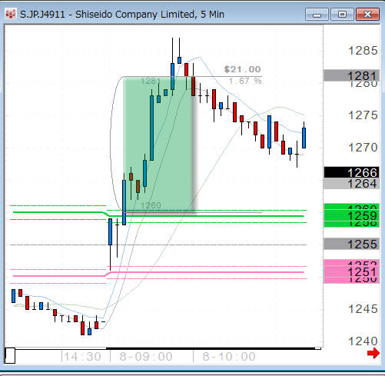Screen dimensions: 385x376
Task: Click the 1270 price axis label
Action: click(x=363, y=148)
